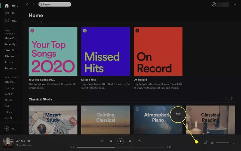Click the On Record title link
Viewport: 241px width, 151px height.
[140, 80]
